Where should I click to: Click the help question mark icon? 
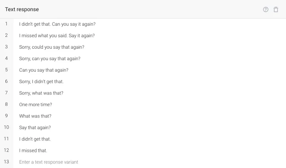click(x=266, y=10)
